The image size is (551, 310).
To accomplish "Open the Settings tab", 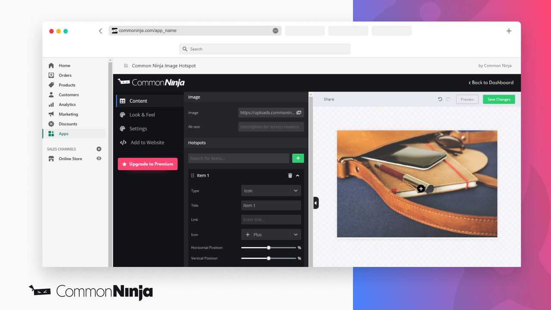I will (x=150, y=128).
